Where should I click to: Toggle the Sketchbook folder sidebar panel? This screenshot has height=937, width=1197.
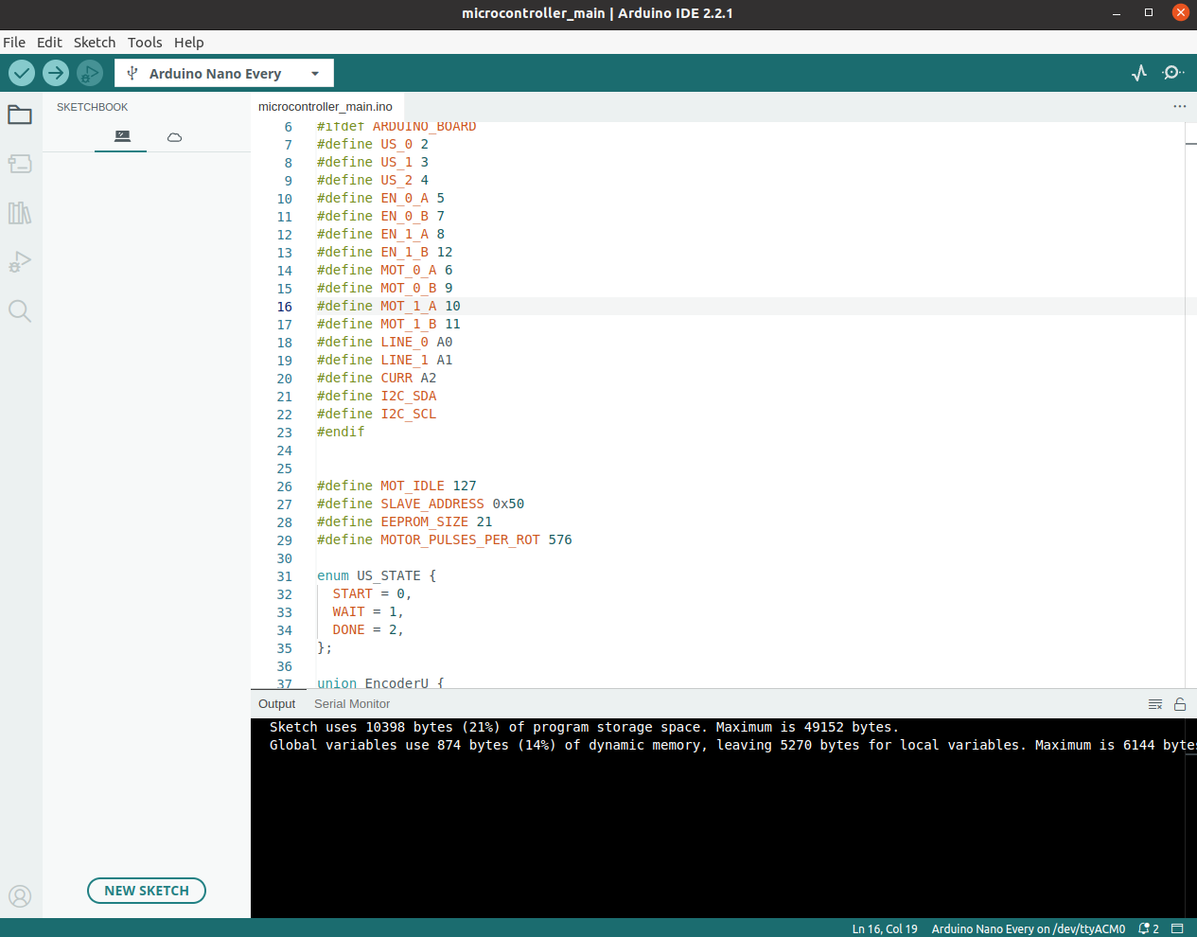click(x=20, y=115)
